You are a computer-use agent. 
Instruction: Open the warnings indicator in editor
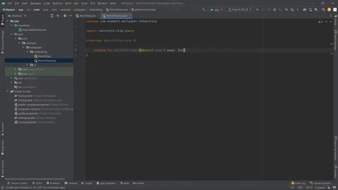click(x=321, y=22)
